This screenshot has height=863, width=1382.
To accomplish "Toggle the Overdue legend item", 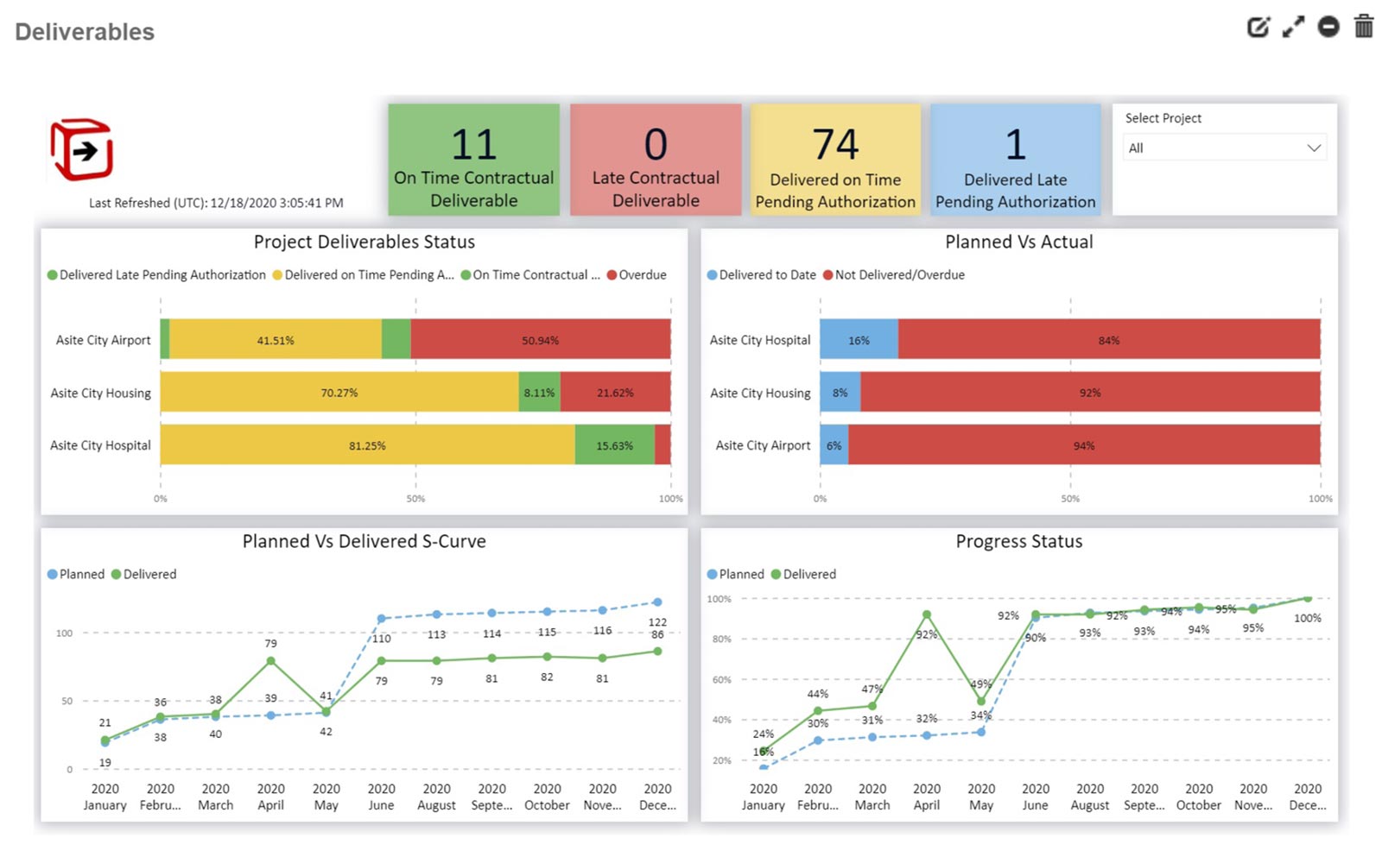I will click(x=637, y=274).
